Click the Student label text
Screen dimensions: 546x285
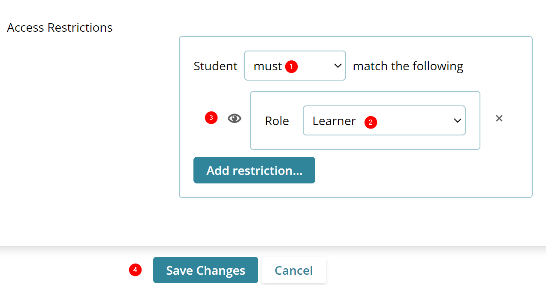click(x=215, y=66)
